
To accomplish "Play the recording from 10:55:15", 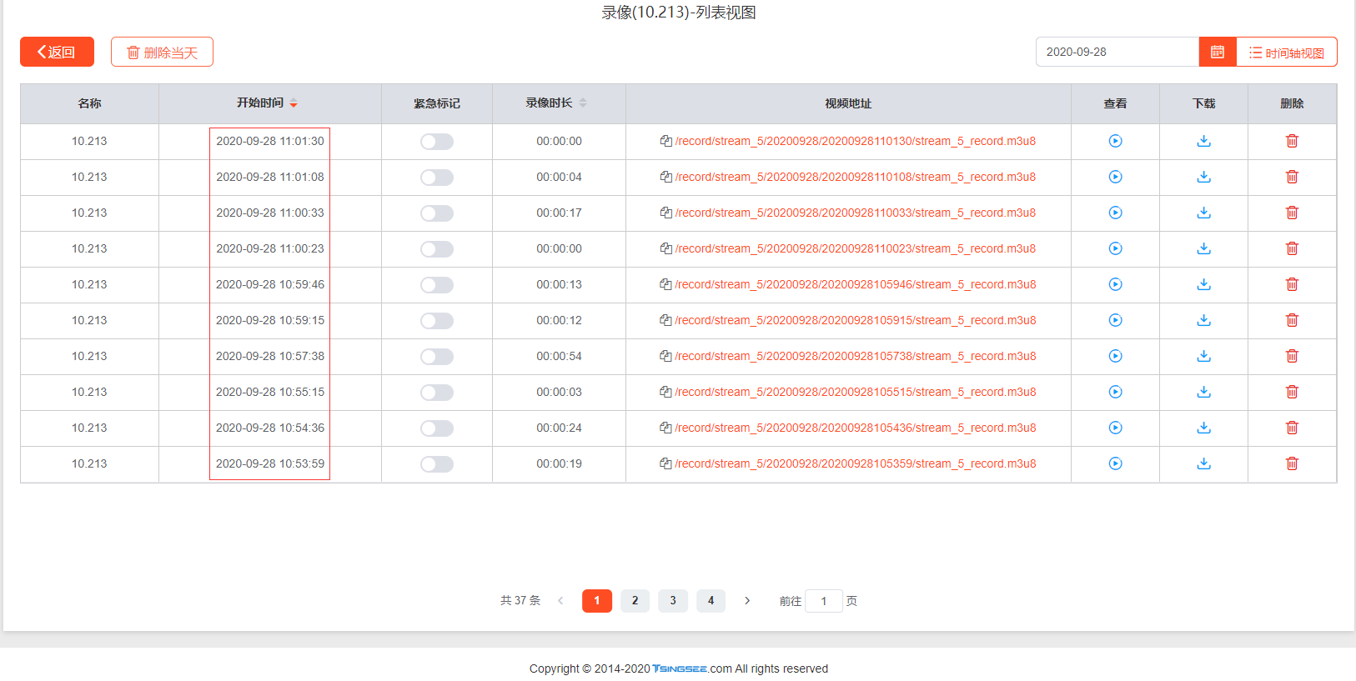I will (x=1115, y=392).
